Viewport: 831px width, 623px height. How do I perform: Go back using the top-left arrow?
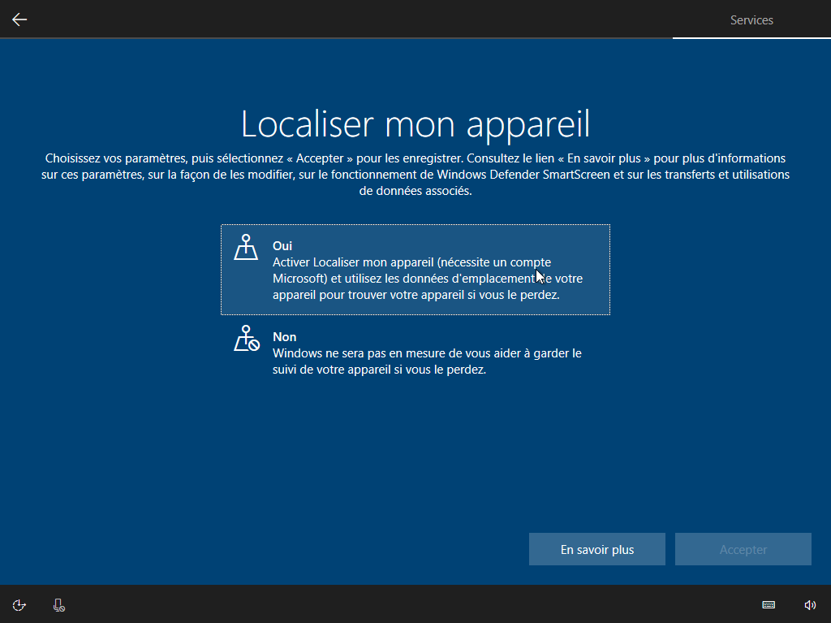(x=19, y=19)
